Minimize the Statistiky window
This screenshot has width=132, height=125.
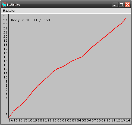tap(115, 5)
